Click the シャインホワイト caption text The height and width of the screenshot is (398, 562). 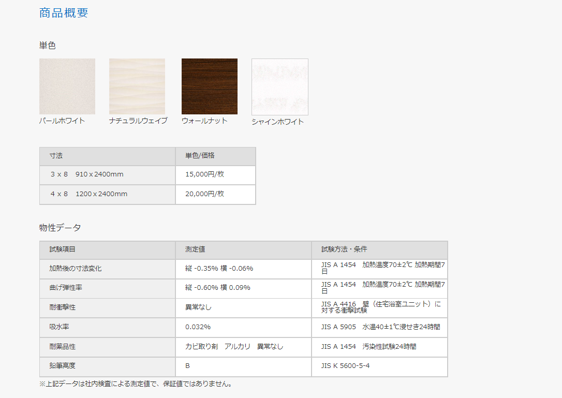[x=277, y=122]
